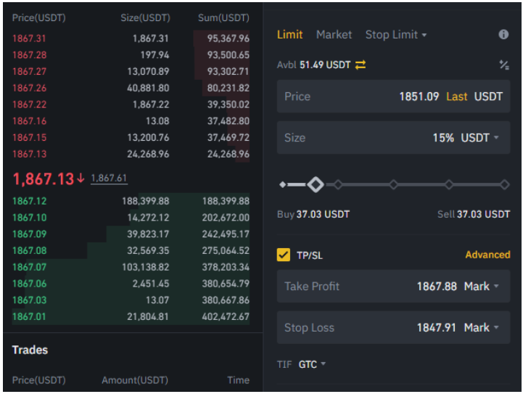Click the USDT transfer arrows icon
This screenshot has width=523, height=394.
(361, 65)
